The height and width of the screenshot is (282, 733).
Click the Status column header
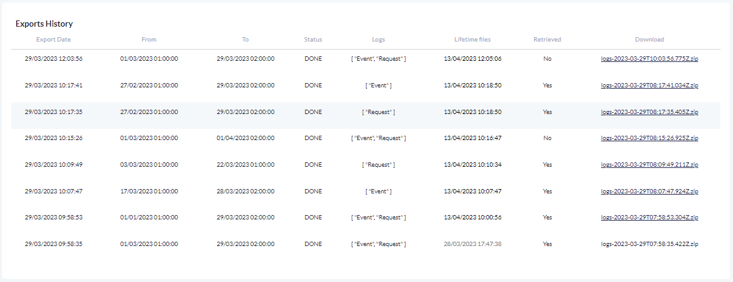313,40
